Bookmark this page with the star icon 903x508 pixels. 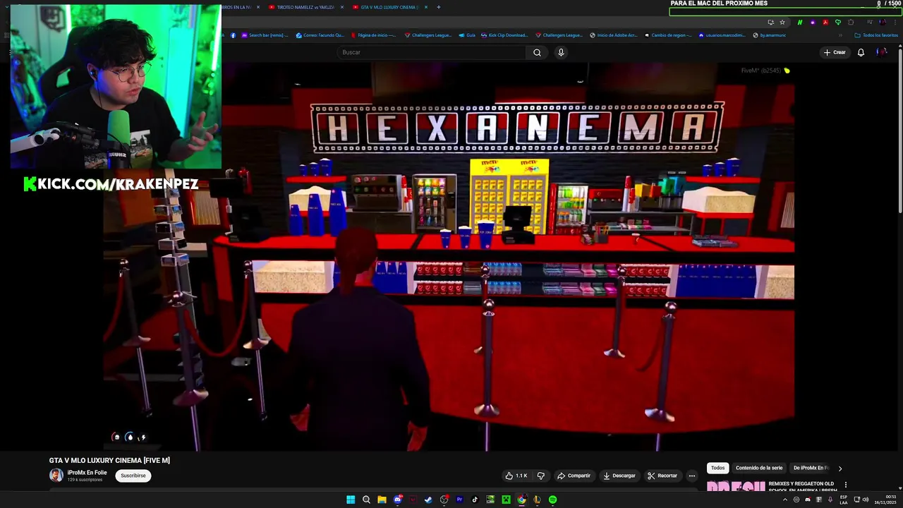pos(782,23)
